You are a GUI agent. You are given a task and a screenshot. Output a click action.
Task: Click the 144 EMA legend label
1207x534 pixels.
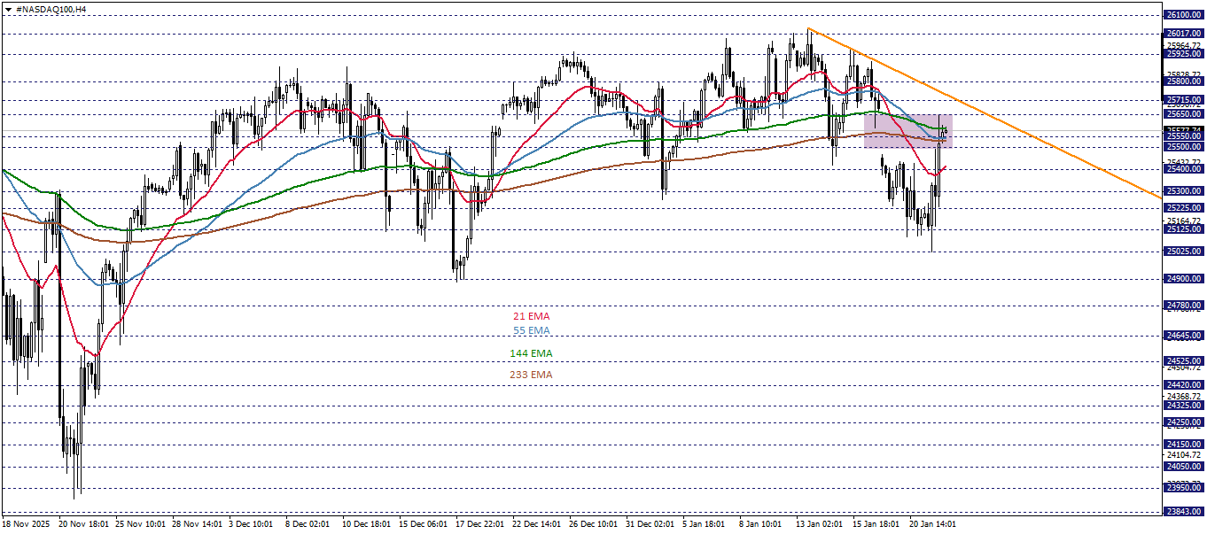(532, 352)
